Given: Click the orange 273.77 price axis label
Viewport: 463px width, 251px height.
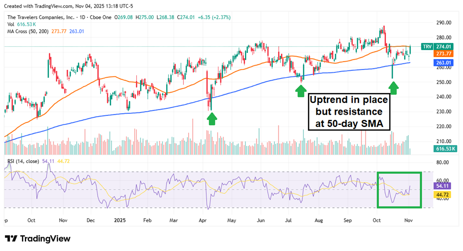Looking at the screenshot, I should (444, 54).
